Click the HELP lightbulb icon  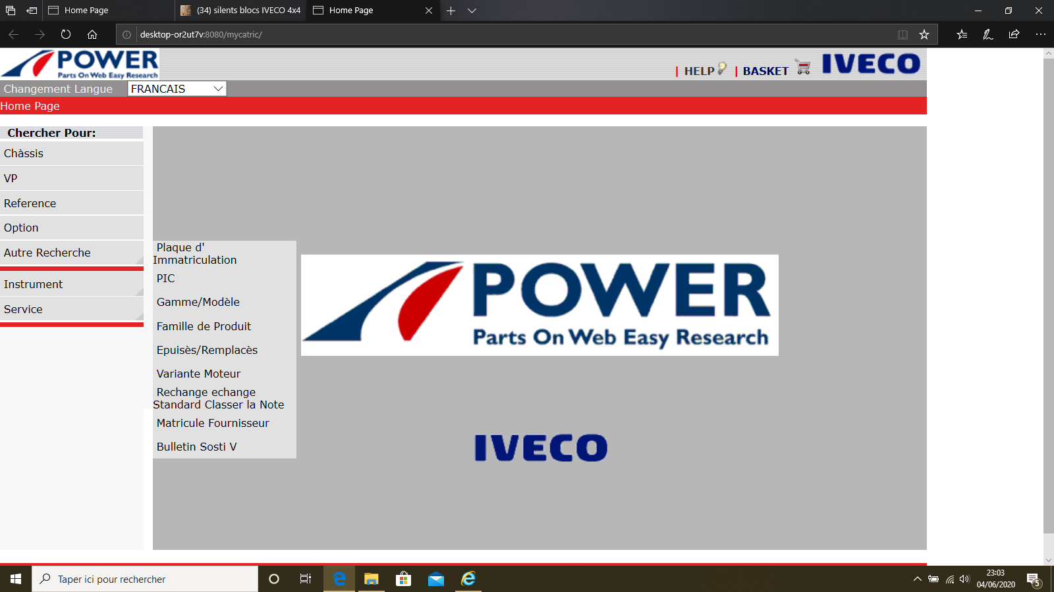coord(722,68)
